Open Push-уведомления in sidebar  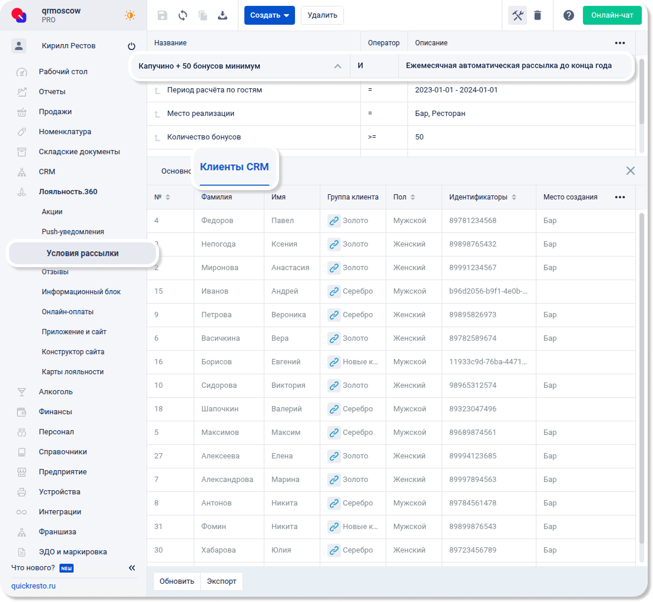[72, 232]
